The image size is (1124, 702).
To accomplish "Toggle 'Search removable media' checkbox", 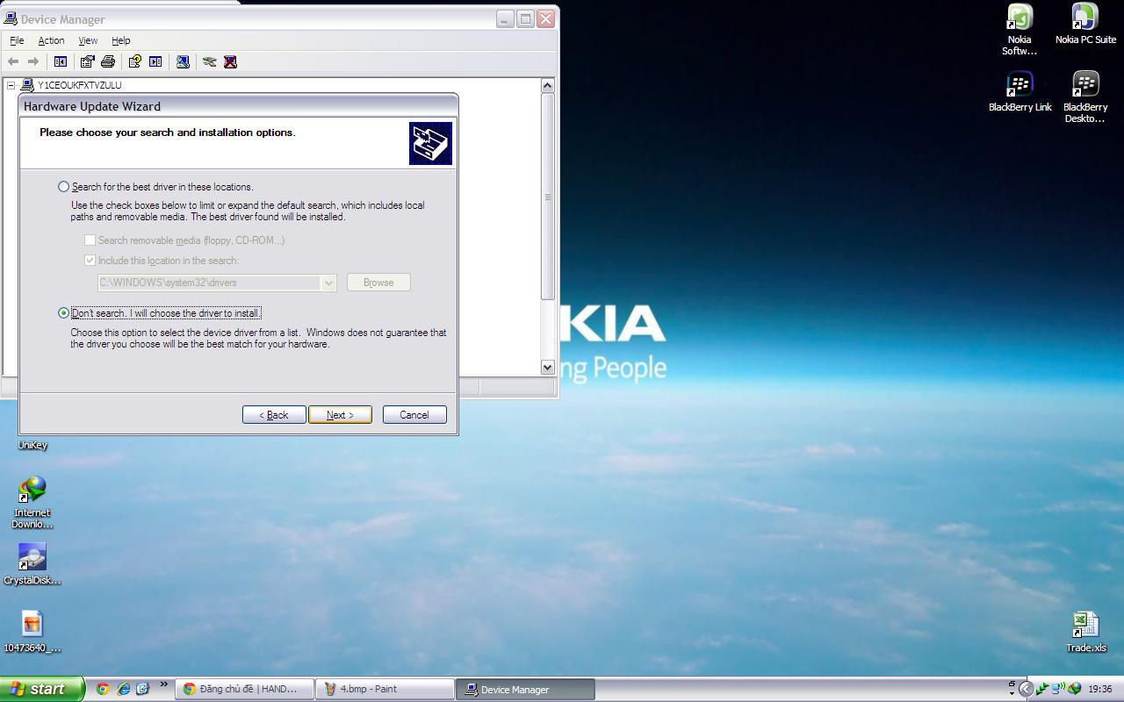I will 90,240.
